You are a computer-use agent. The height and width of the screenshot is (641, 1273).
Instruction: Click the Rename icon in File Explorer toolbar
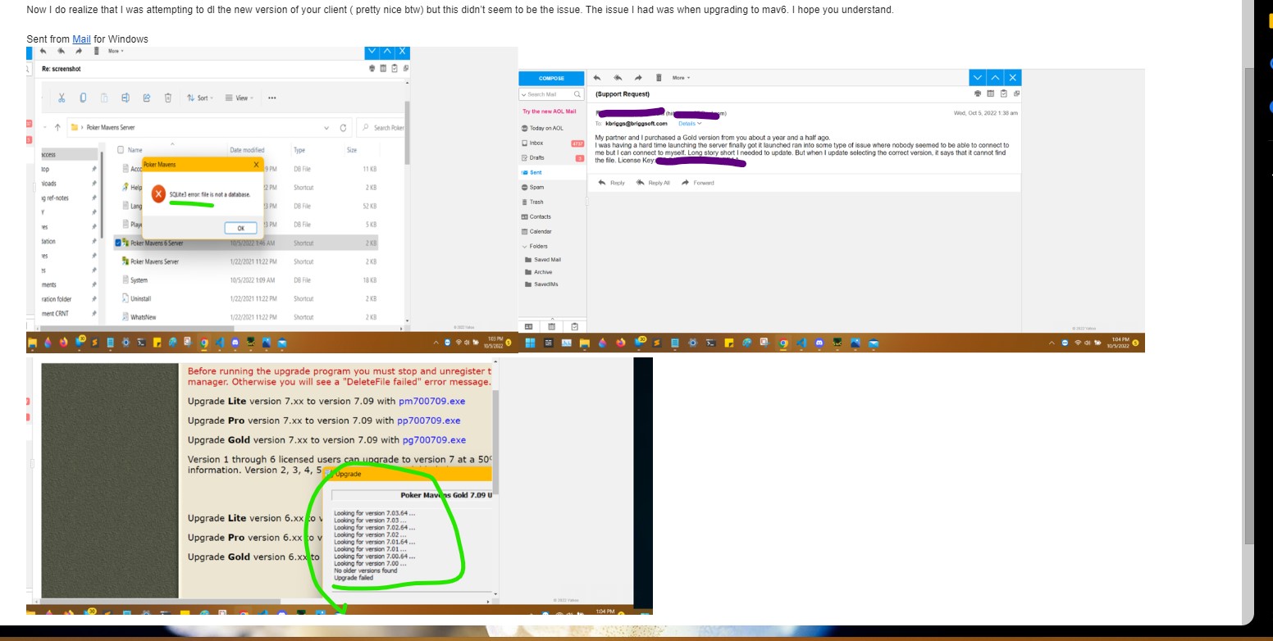125,98
